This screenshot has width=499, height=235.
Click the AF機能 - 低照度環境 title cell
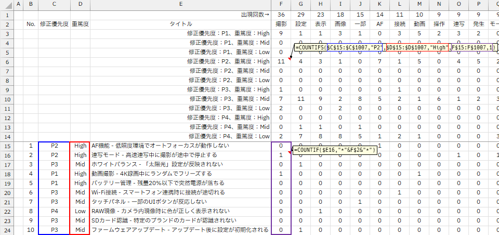click(x=180, y=146)
